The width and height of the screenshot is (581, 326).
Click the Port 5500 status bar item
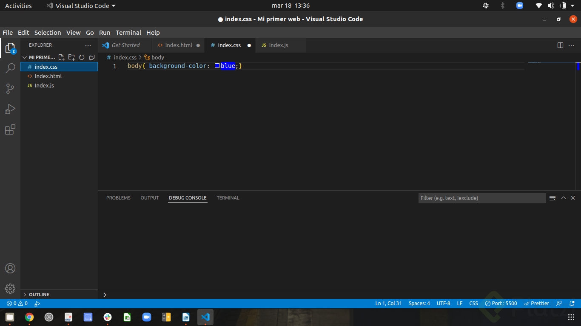(x=501, y=303)
